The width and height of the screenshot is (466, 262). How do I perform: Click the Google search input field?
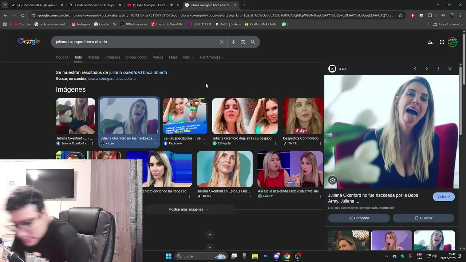(135, 42)
